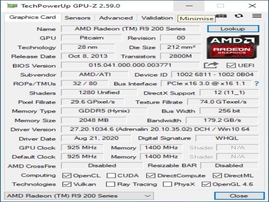Switch to the Advanced tab

pyautogui.click(x=116, y=18)
